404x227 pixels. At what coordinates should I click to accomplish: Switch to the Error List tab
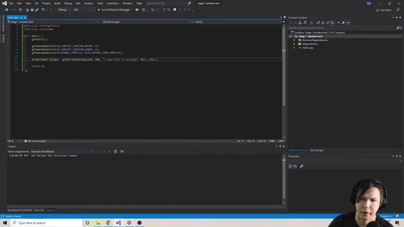coord(39,210)
